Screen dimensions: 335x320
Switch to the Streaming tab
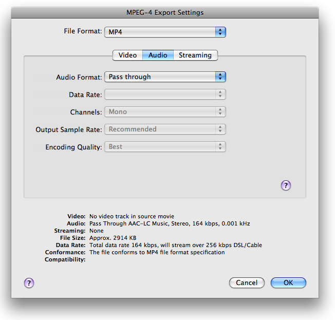[195, 55]
